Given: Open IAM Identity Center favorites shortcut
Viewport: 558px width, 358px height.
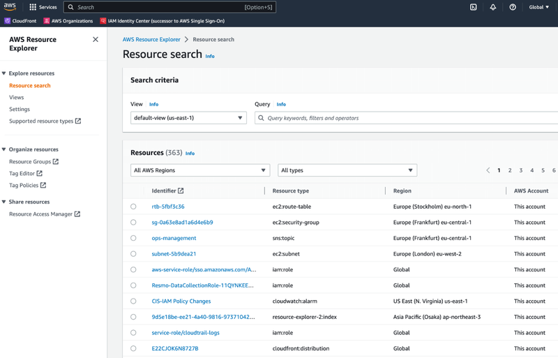Looking at the screenshot, I should pyautogui.click(x=163, y=21).
